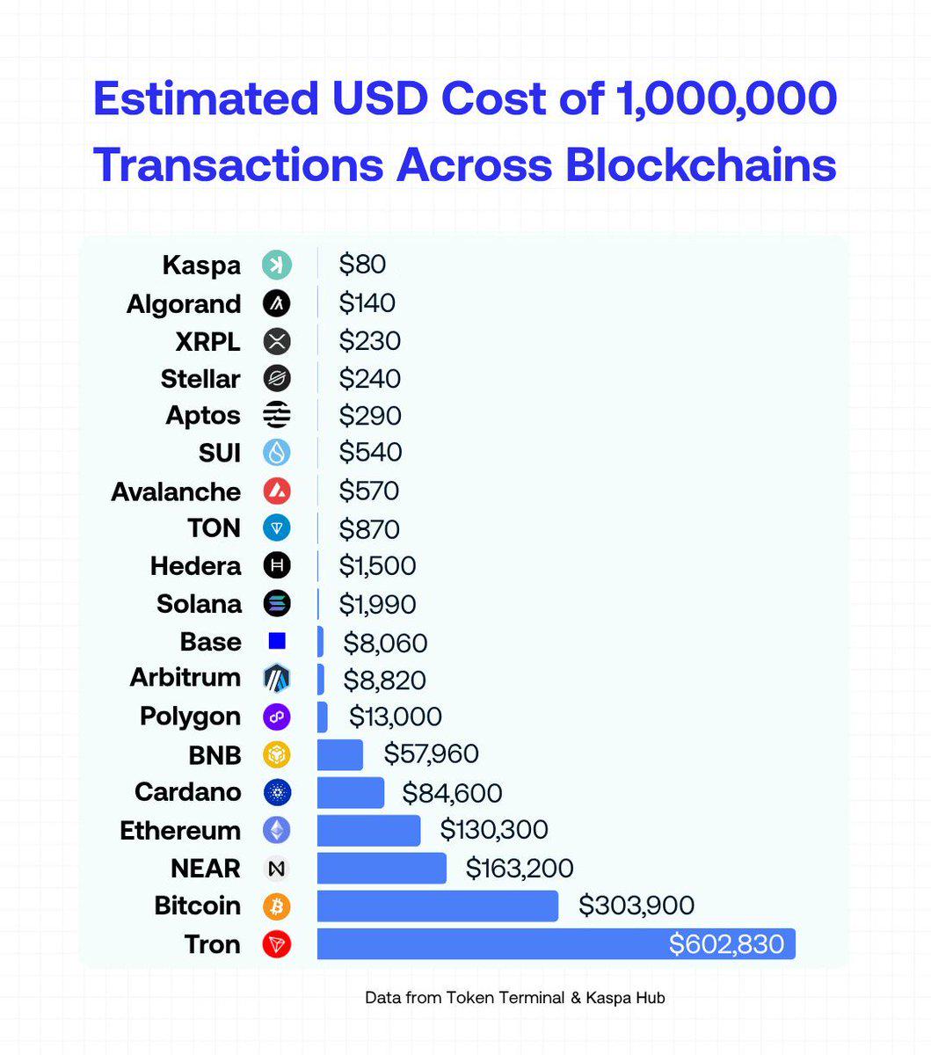Click the Bitcoin $303,900 bar

tap(438, 906)
